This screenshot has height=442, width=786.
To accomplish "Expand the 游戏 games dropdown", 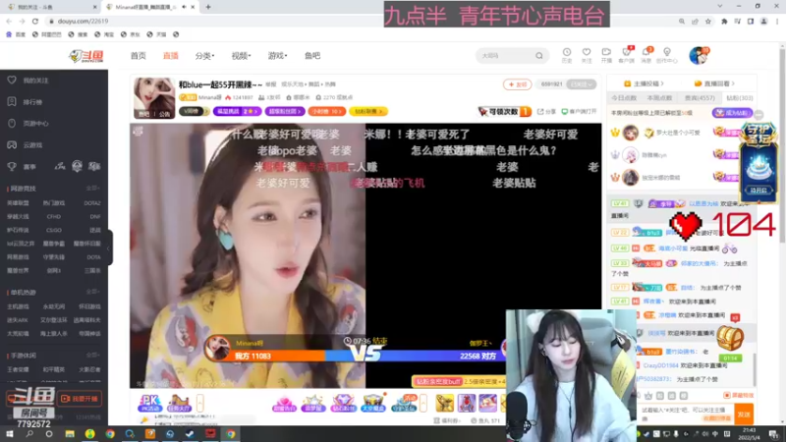I will (x=277, y=56).
